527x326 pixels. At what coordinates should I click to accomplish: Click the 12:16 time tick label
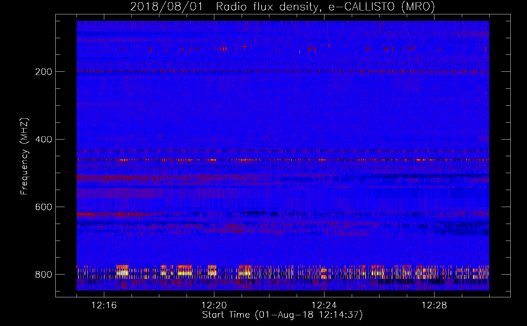point(104,305)
